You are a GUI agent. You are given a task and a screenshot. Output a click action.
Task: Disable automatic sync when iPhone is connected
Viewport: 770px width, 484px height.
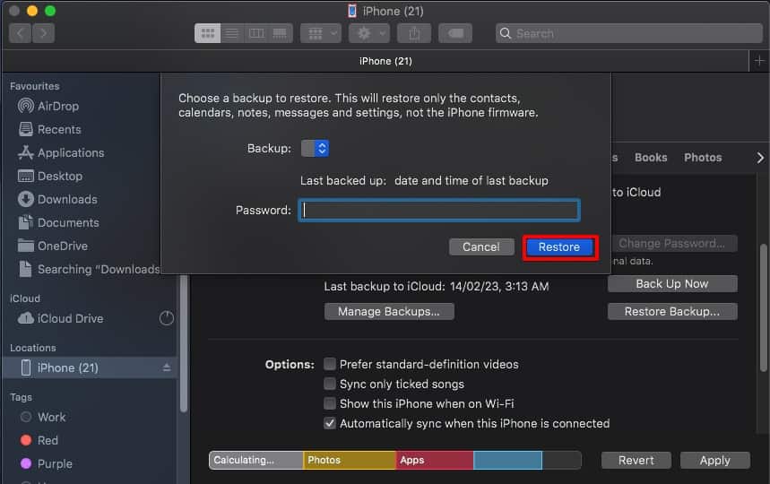pyautogui.click(x=330, y=423)
